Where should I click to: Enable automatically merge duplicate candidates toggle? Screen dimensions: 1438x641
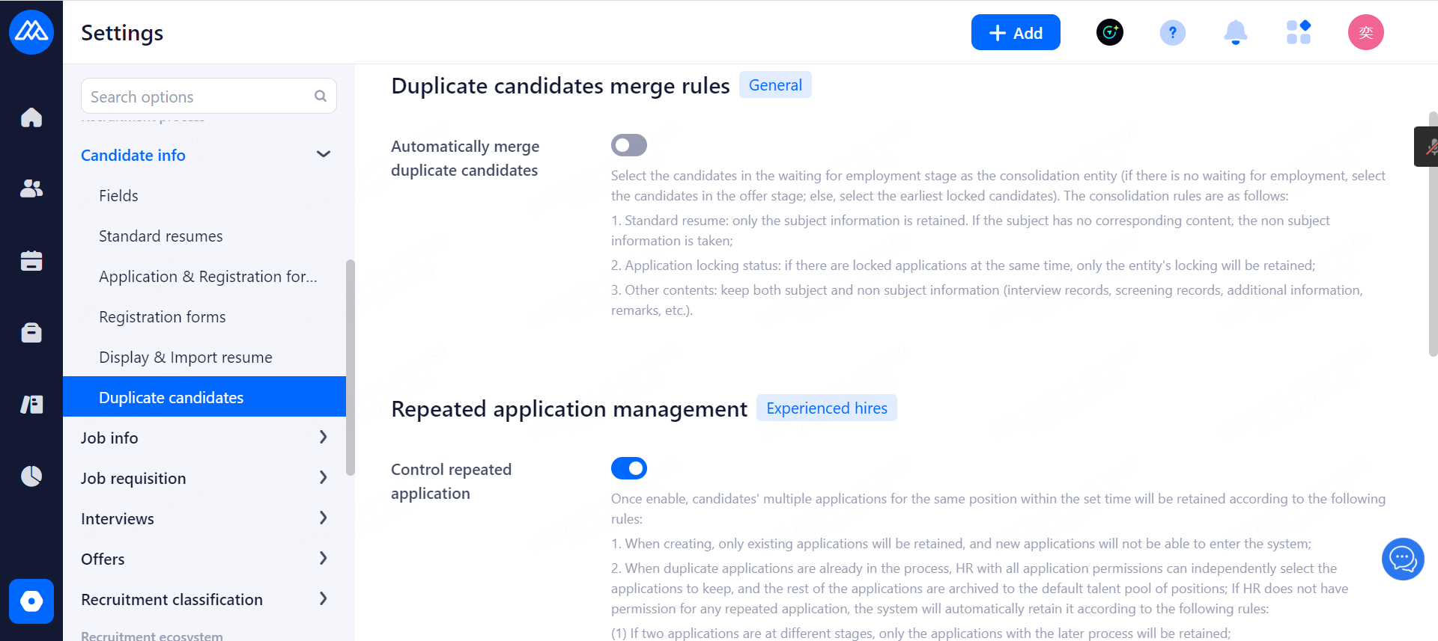(628, 145)
